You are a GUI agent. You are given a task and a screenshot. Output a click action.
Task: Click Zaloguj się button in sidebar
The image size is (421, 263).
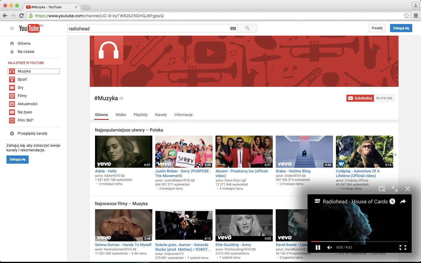click(18, 159)
